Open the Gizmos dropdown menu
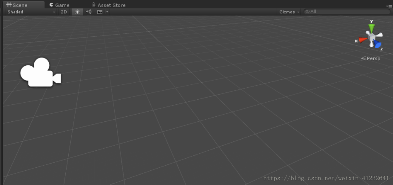The image size is (393, 185). coord(289,12)
